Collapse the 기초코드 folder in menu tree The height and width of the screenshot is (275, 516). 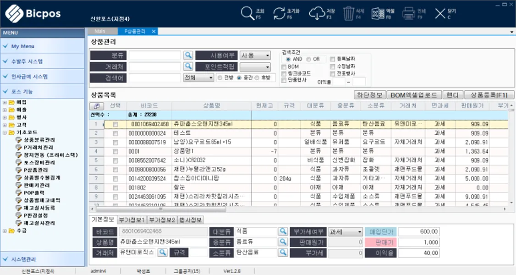click(5, 132)
